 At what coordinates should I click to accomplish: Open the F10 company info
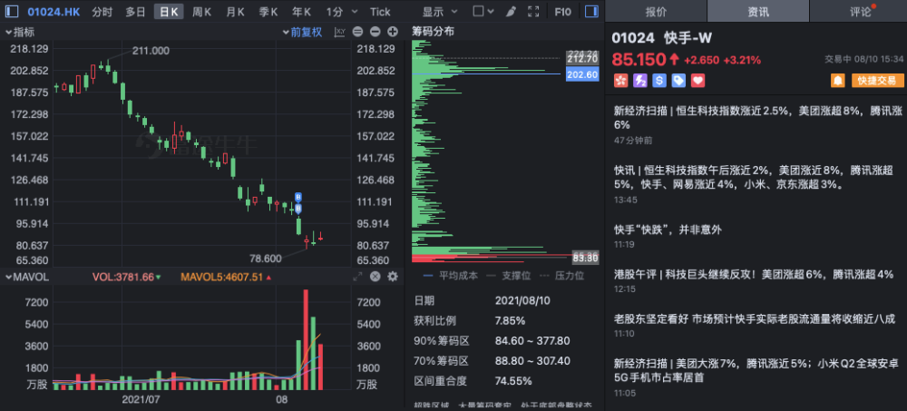[563, 12]
